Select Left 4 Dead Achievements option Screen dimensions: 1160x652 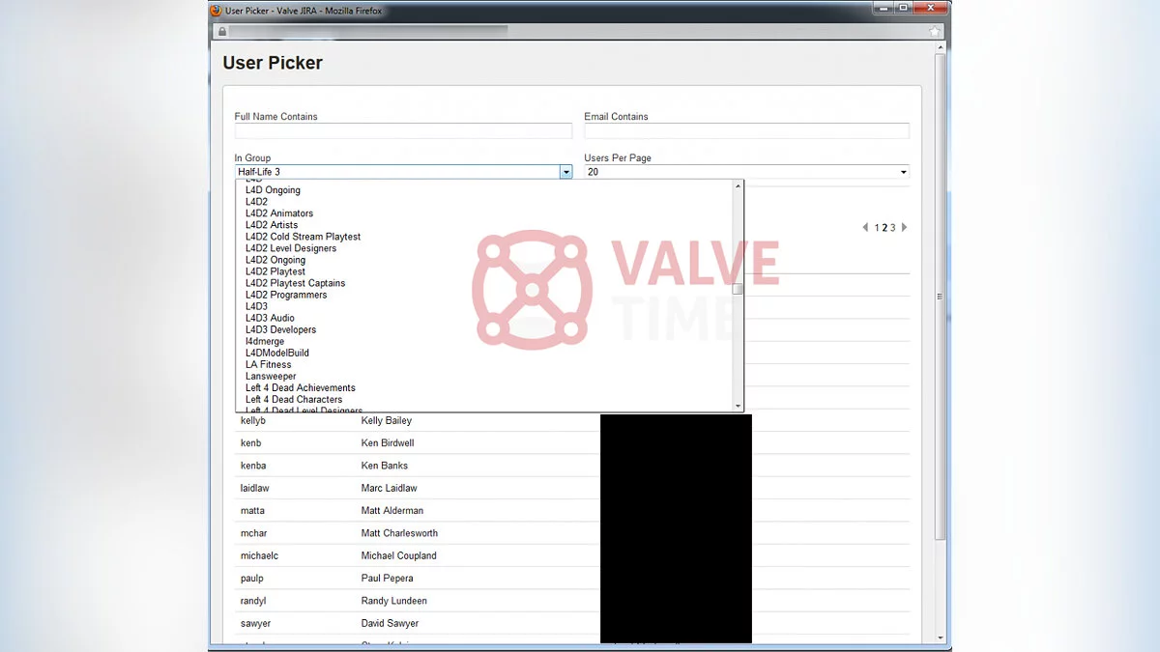301,387
